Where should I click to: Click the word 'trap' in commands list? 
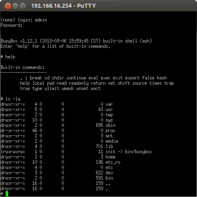pyautogui.click(x=169, y=83)
